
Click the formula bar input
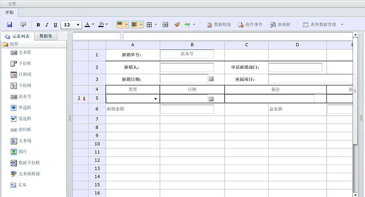coord(238,36)
